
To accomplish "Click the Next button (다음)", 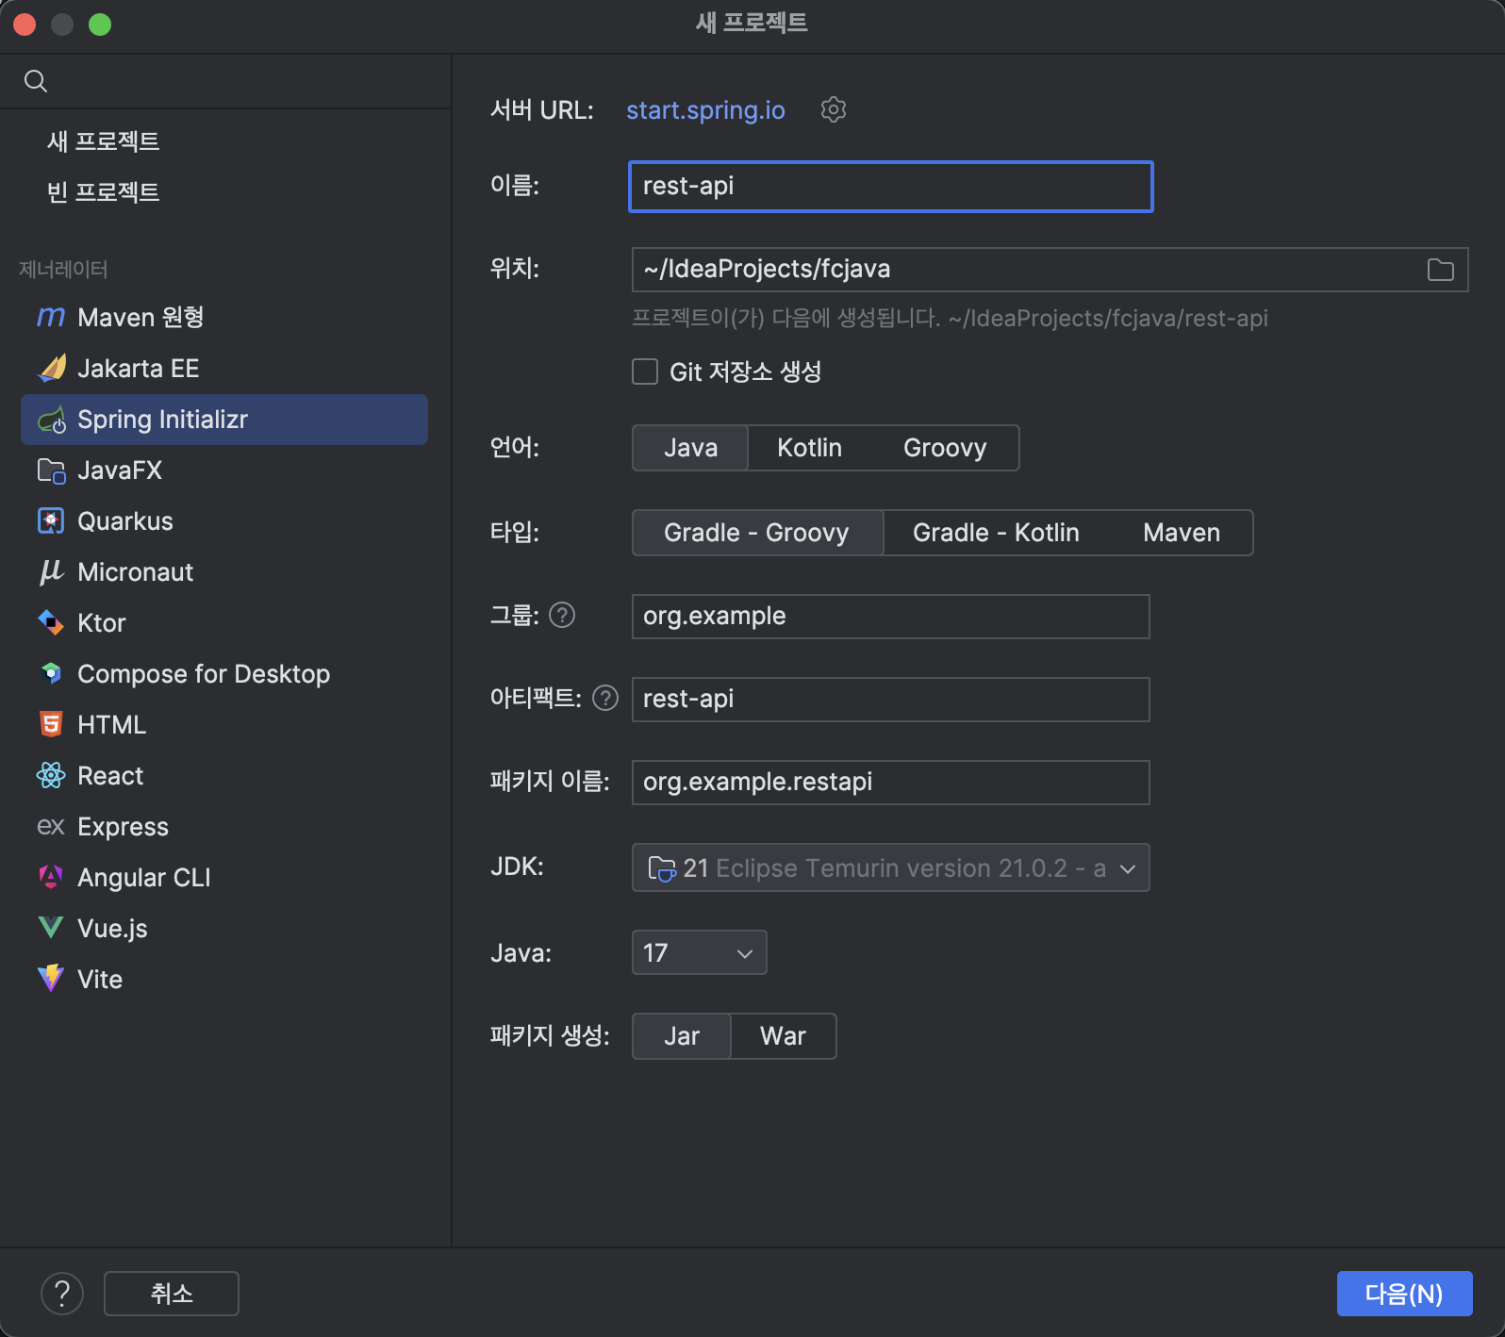I will click(x=1403, y=1294).
